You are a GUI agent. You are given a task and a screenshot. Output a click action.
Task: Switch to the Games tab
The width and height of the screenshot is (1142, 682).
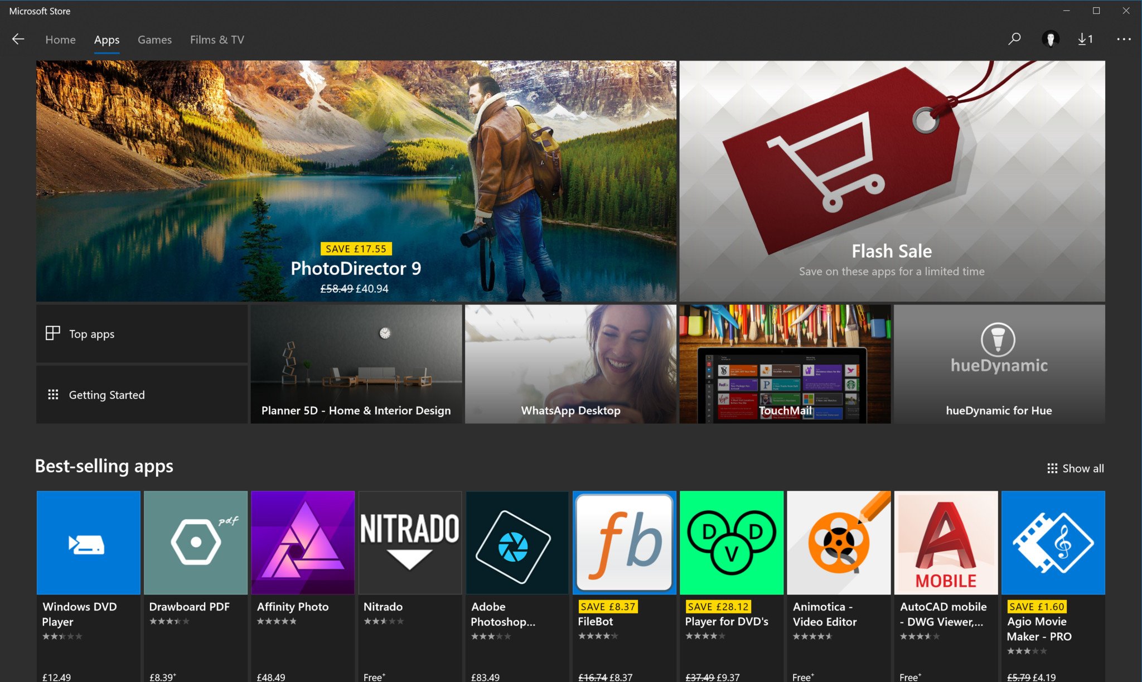click(x=154, y=38)
